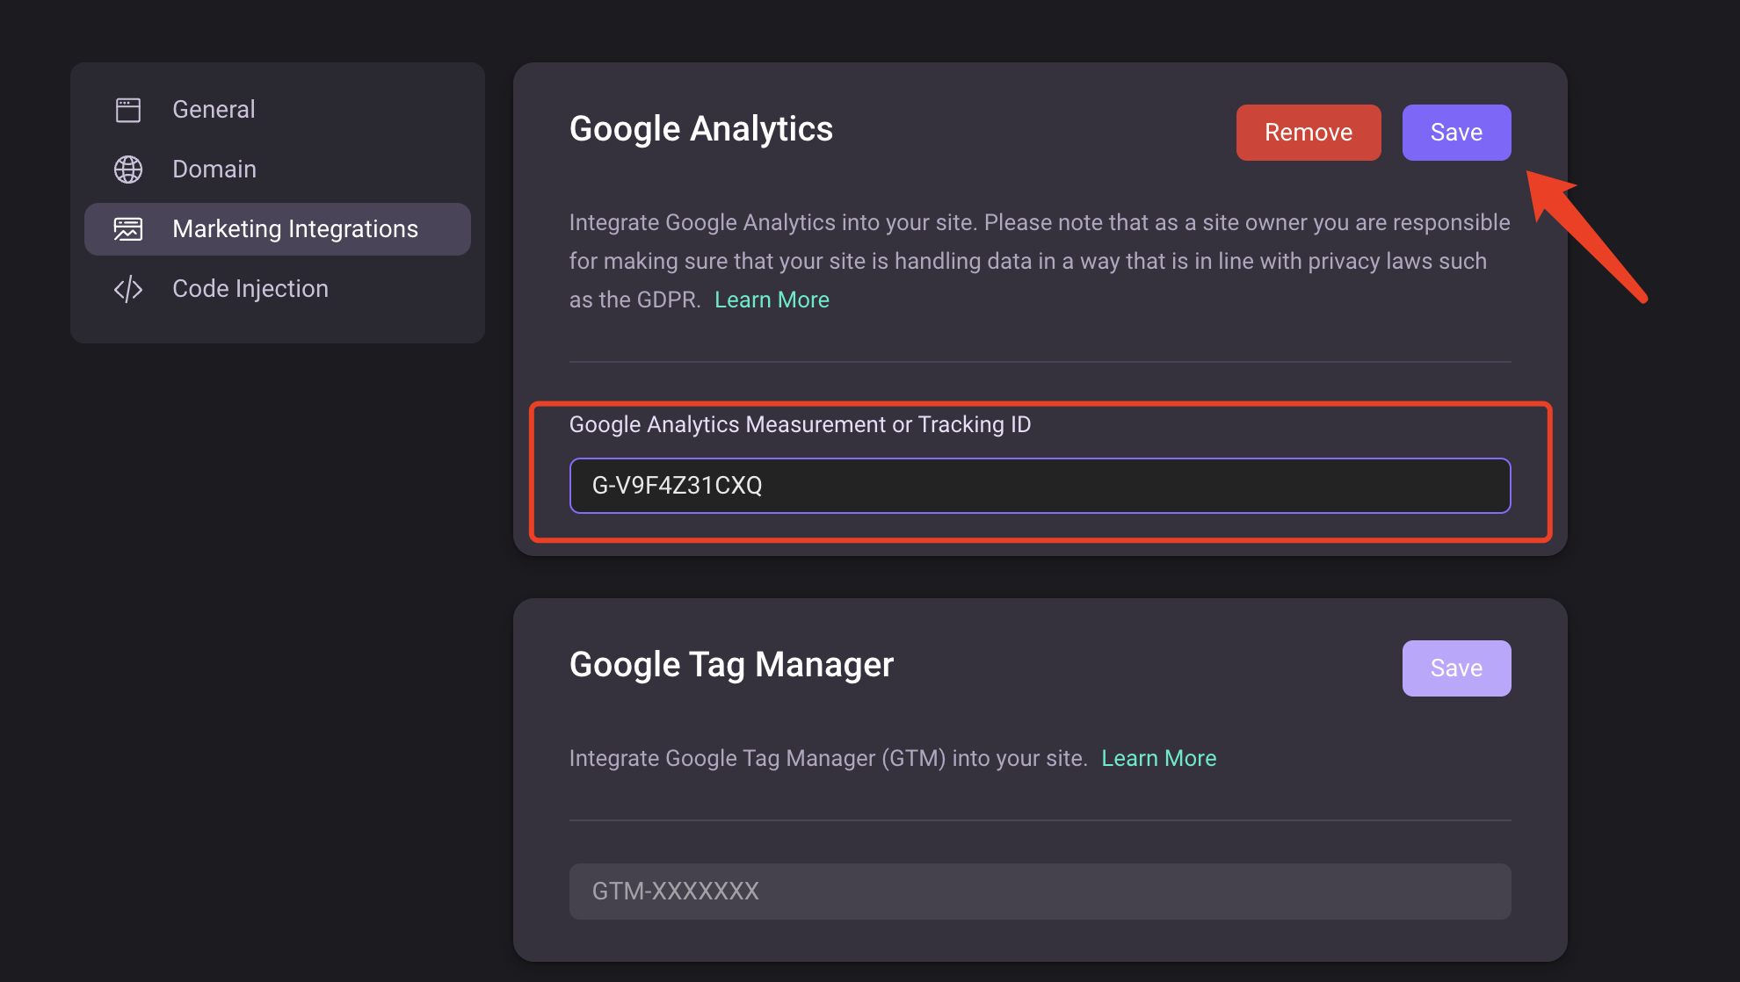This screenshot has height=982, width=1740.
Task: Remove the Google Analytics integration
Action: tap(1309, 133)
